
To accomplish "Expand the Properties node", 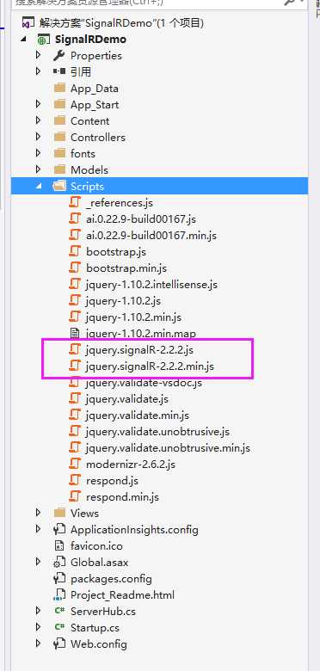I will point(39,55).
